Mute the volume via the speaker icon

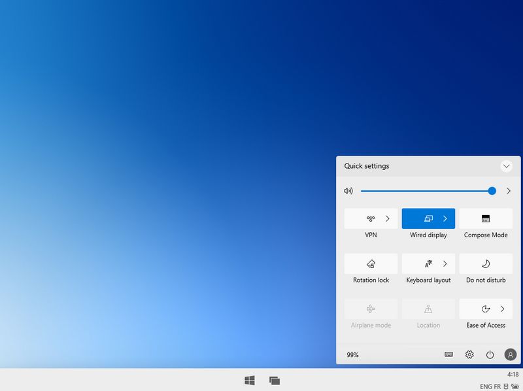[348, 190]
